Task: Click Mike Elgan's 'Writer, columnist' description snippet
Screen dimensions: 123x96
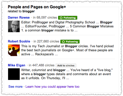Action: 67,74
